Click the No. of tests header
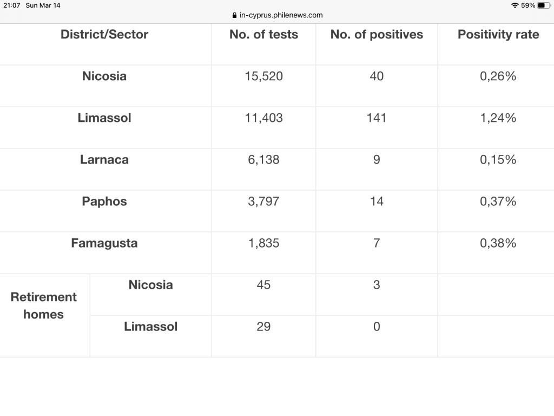Viewport: 554px width, 416px height. pos(263,35)
